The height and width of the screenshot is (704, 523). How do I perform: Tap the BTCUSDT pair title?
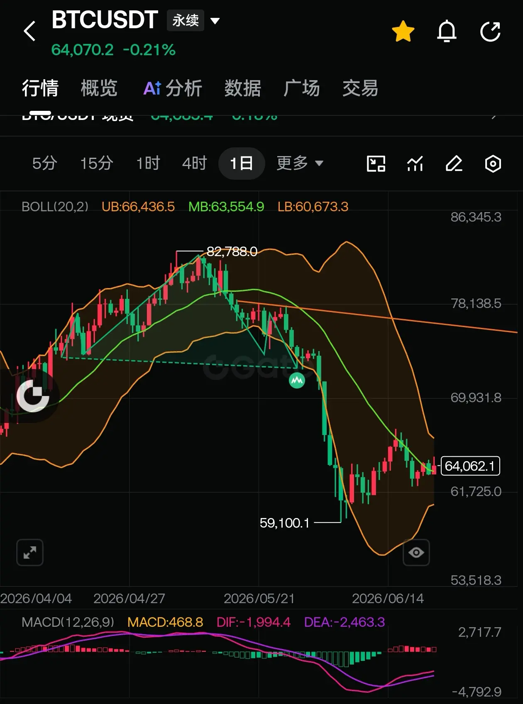[x=105, y=20]
